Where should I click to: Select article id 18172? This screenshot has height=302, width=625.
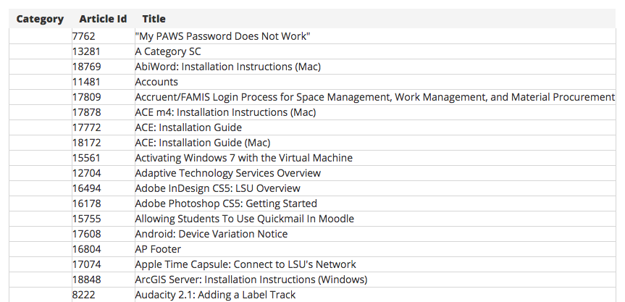pyautogui.click(x=86, y=143)
